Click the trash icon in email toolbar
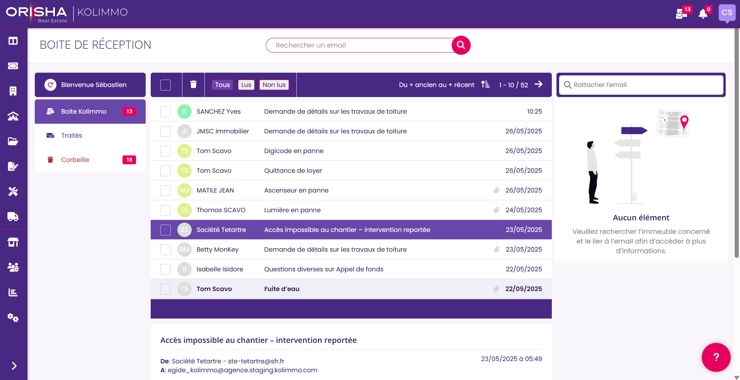The width and height of the screenshot is (740, 380). click(x=193, y=85)
